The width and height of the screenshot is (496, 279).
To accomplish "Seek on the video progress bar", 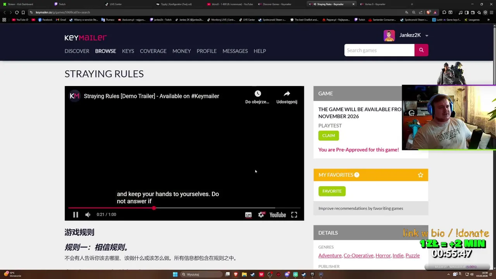I will (x=184, y=208).
